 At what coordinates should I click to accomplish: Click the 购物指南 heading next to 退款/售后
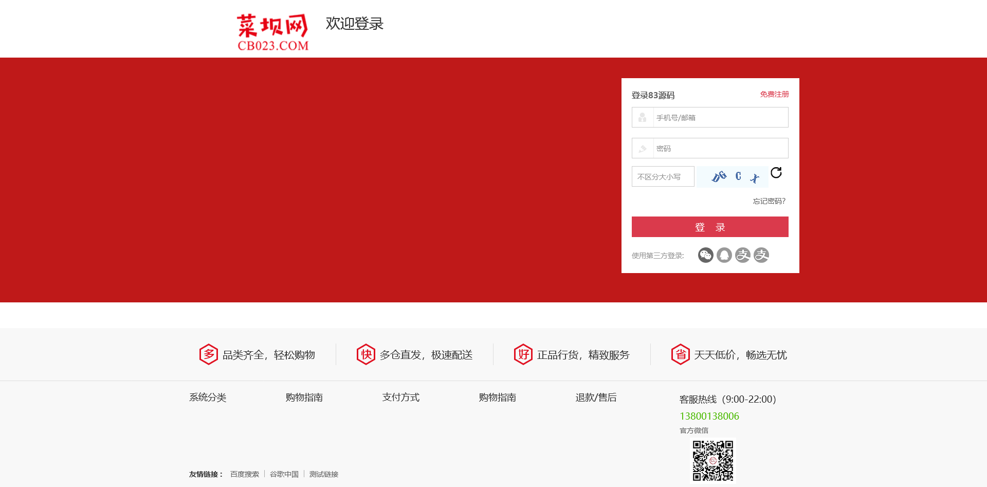(x=498, y=398)
